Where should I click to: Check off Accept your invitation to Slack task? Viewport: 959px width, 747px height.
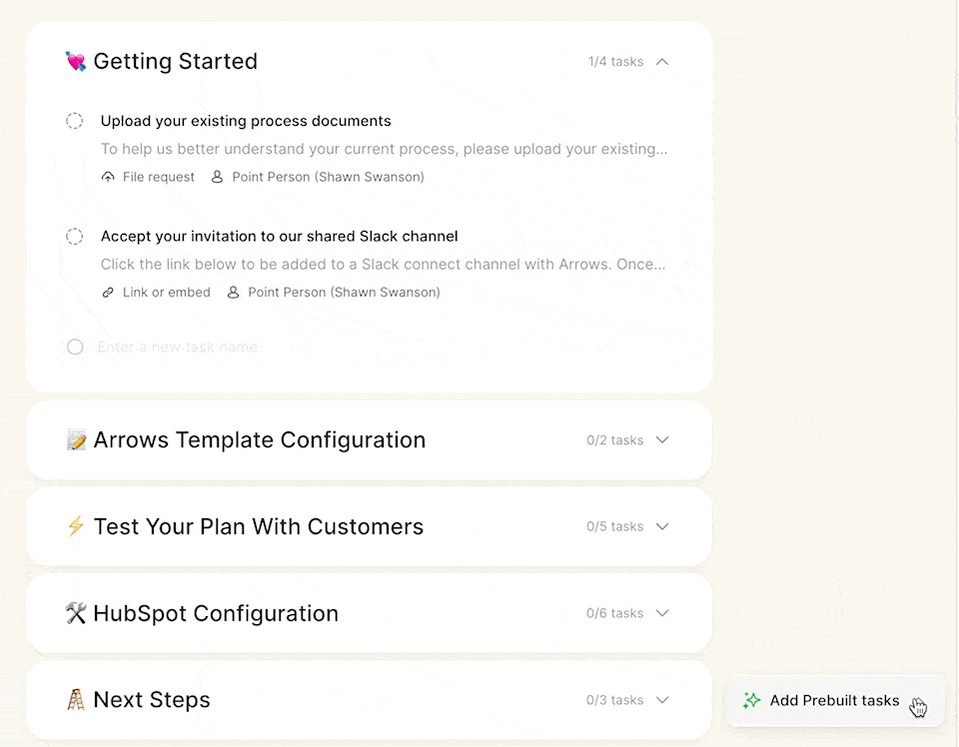[75, 237]
